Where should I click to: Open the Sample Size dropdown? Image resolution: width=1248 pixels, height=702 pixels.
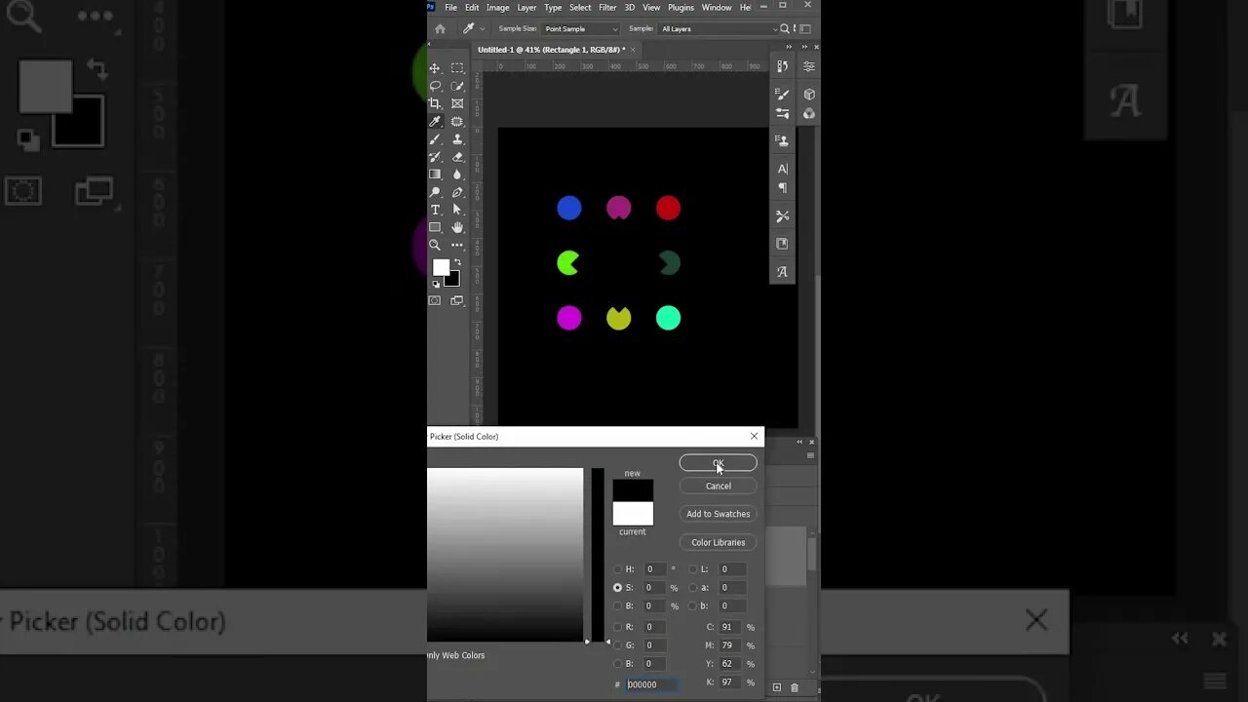(x=581, y=29)
